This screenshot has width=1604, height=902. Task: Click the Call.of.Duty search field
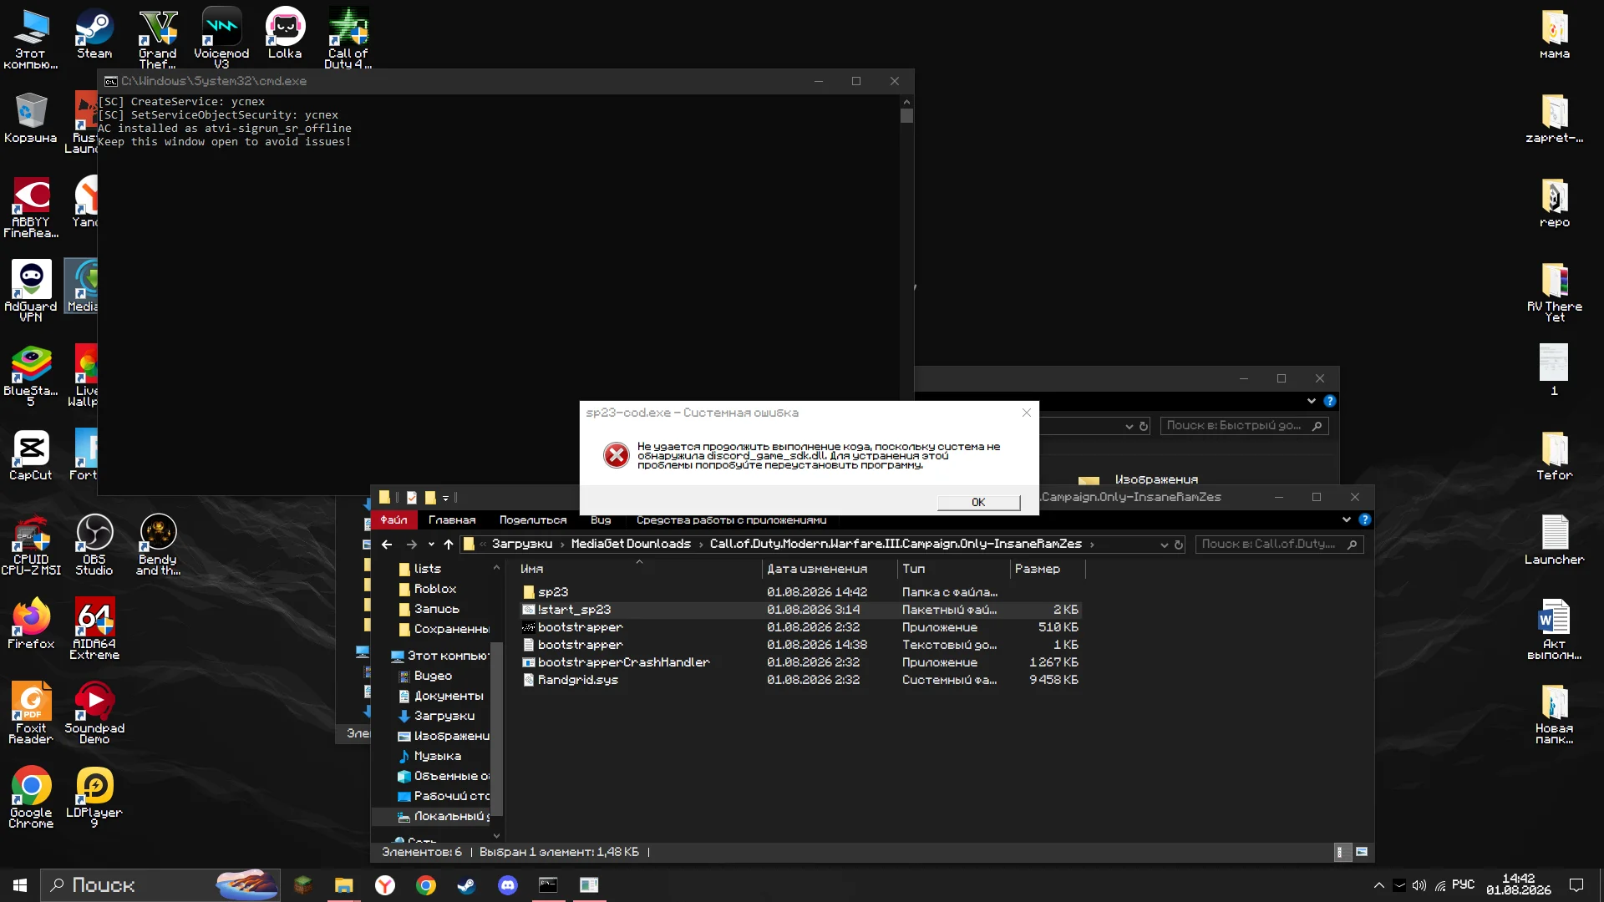tap(1279, 545)
